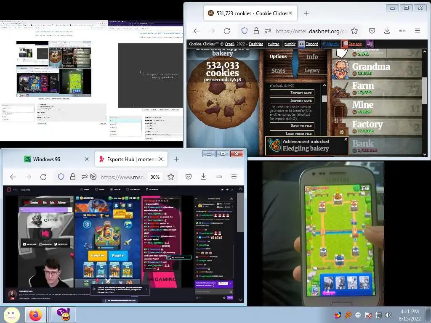Click the purple Chat send button
The width and height of the screenshot is (431, 323).
point(230,297)
